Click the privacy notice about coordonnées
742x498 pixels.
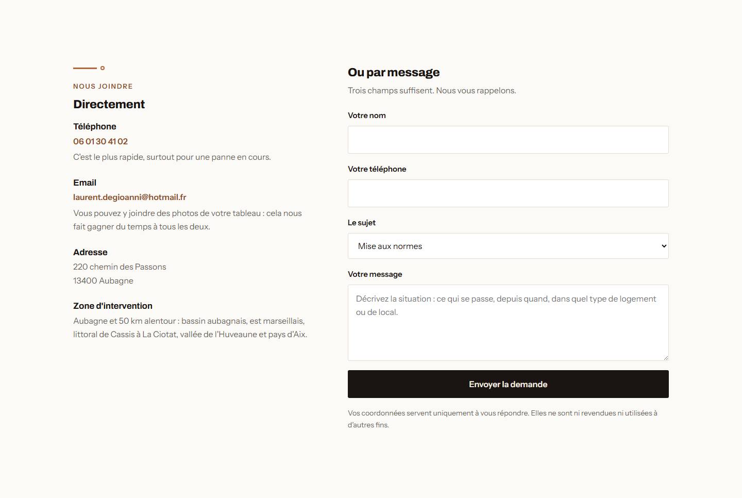click(x=502, y=419)
